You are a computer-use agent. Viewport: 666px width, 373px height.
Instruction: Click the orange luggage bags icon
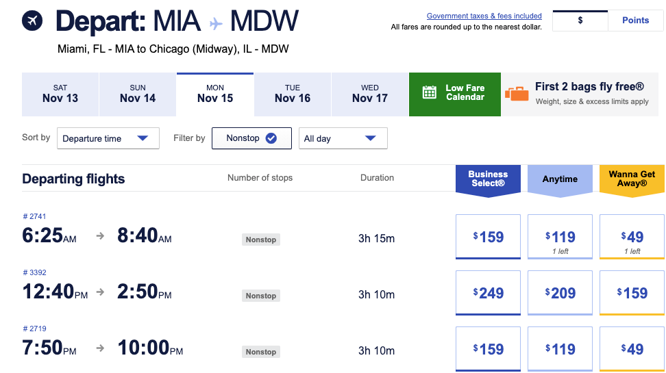(x=517, y=94)
